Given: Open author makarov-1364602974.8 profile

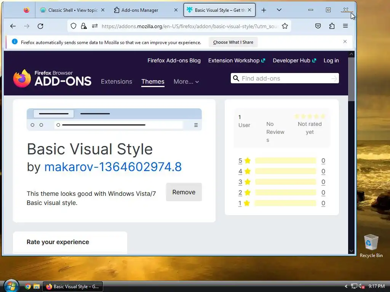Looking at the screenshot, I should pos(113,167).
